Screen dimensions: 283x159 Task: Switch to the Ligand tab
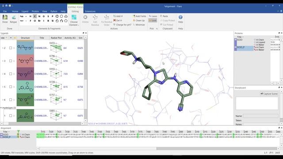25,11
